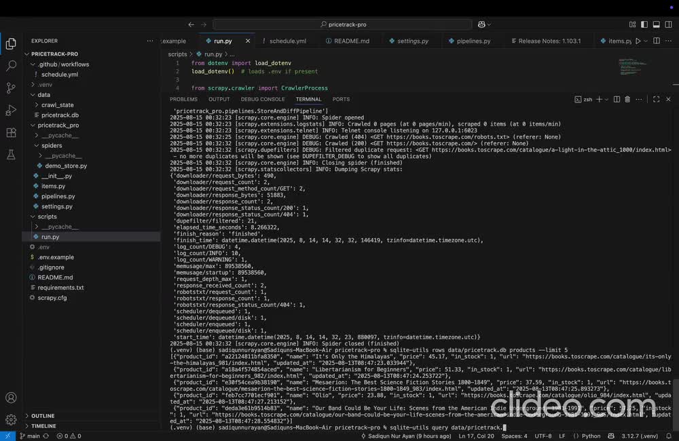Toggle the bottom panel visibility
The width and height of the screenshot is (679, 441).
coord(657,24)
